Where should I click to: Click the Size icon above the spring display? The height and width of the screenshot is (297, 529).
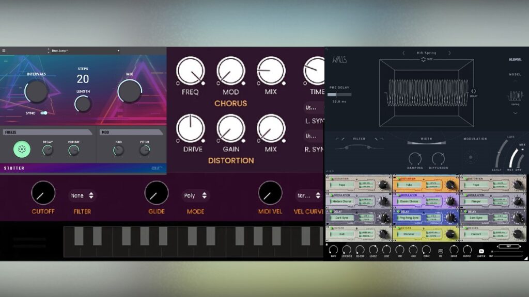coord(423,59)
